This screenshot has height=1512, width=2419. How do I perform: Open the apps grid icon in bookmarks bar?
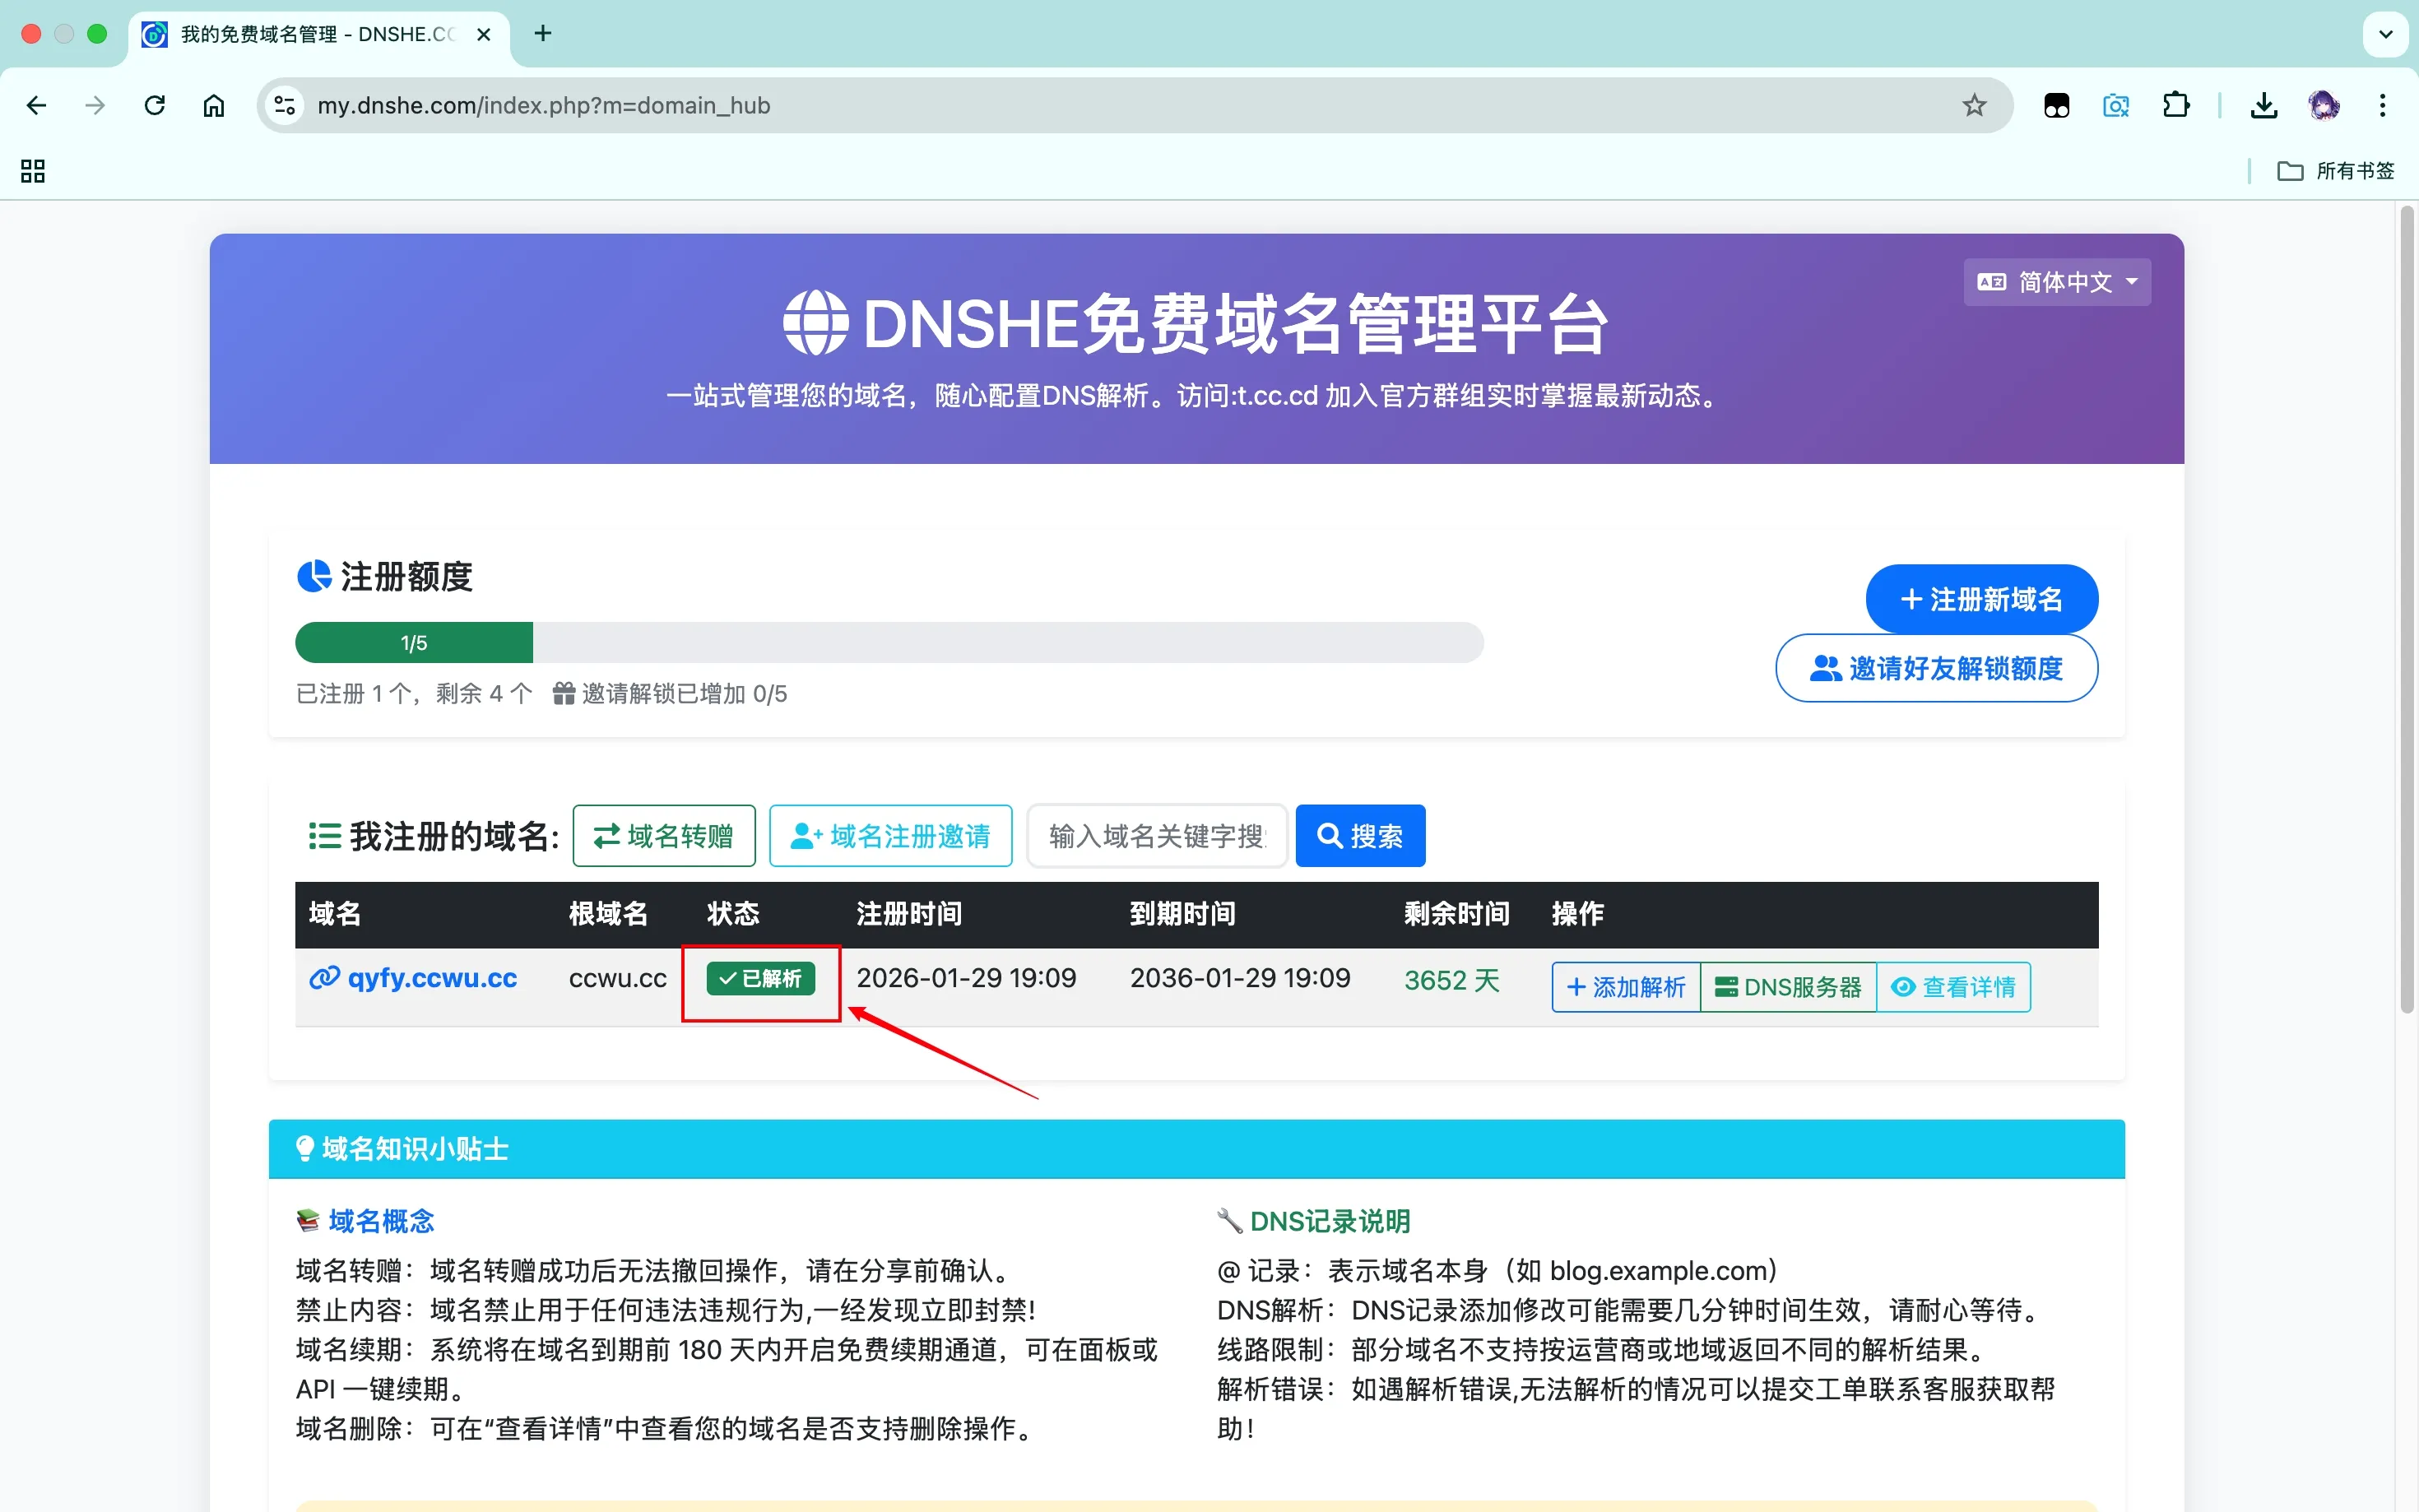click(33, 171)
